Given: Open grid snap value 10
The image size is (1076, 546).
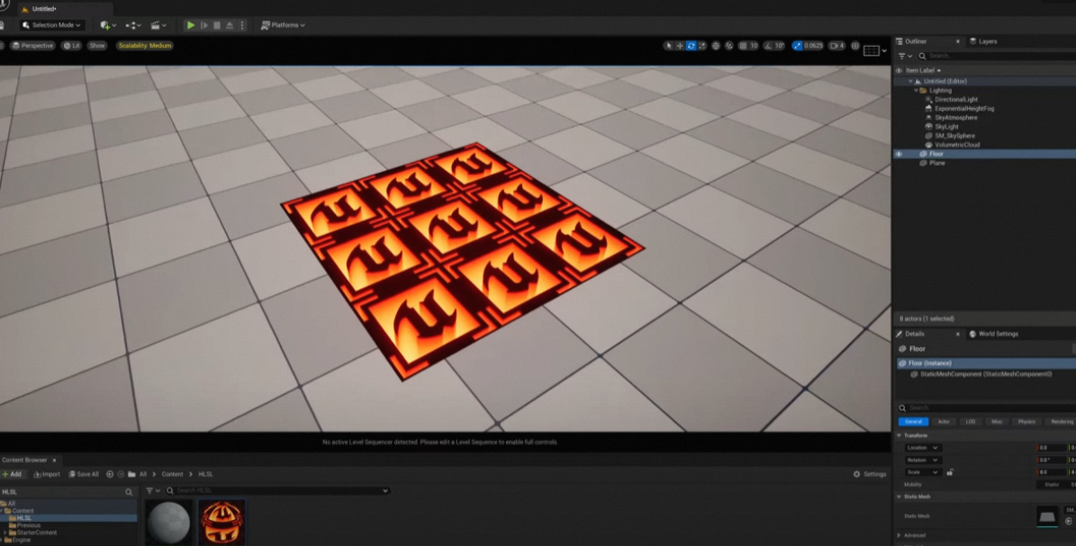Looking at the screenshot, I should click(754, 46).
